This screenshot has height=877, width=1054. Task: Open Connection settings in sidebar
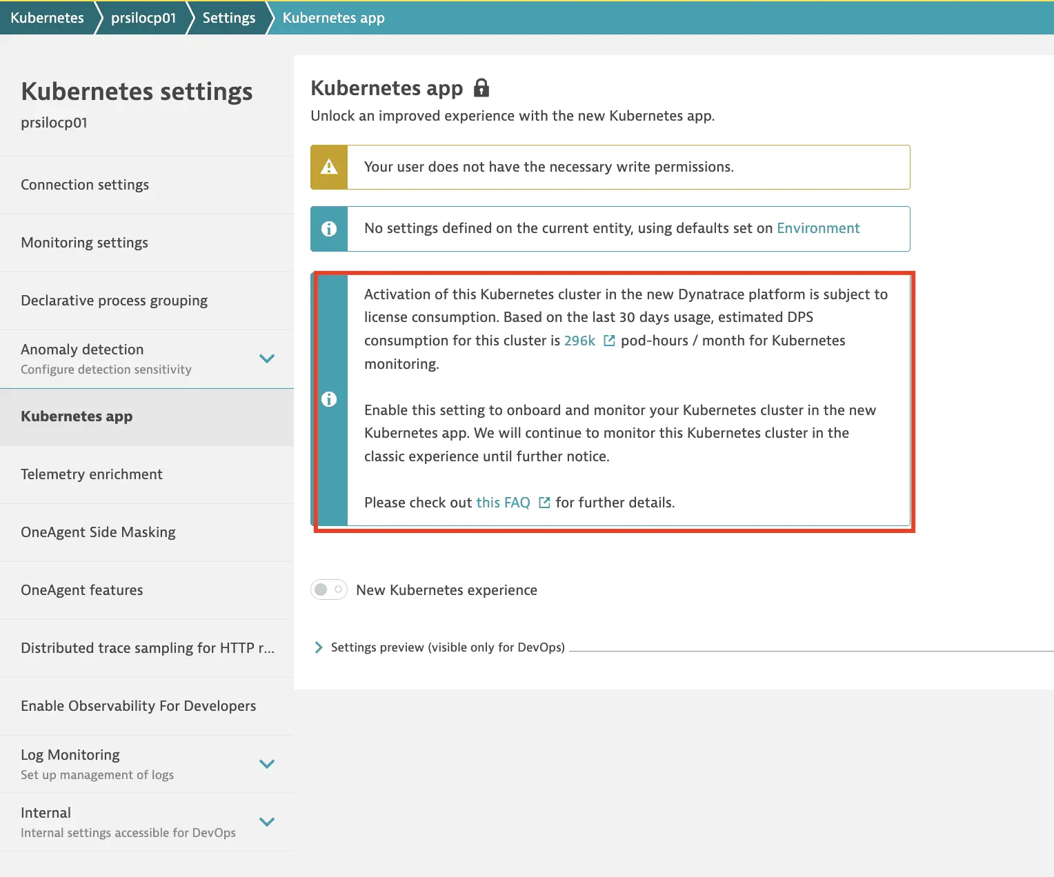pyautogui.click(x=85, y=185)
